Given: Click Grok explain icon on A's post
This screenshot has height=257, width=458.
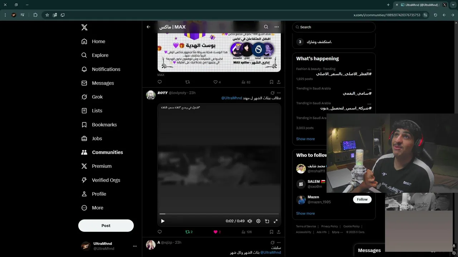Looking at the screenshot, I should pos(272,242).
